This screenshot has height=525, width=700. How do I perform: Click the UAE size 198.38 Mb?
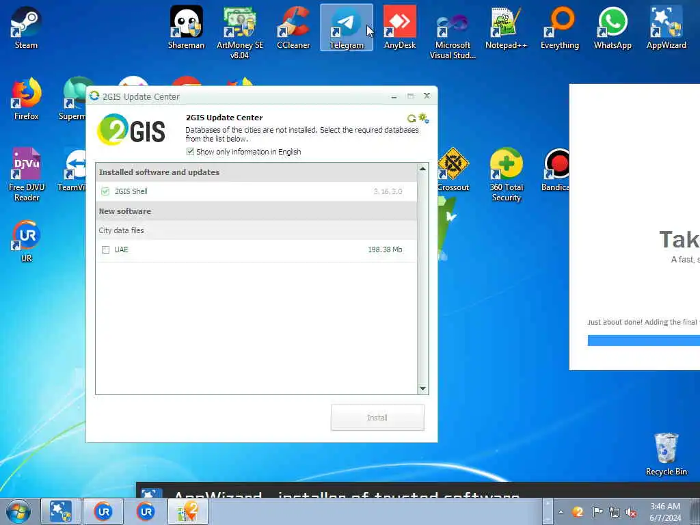pyautogui.click(x=385, y=250)
